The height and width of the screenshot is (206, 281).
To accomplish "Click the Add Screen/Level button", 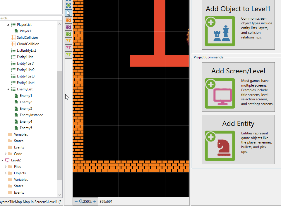I will point(238,87).
